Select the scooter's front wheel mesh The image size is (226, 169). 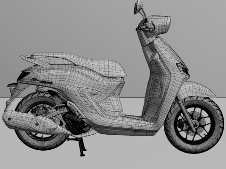click(194, 125)
